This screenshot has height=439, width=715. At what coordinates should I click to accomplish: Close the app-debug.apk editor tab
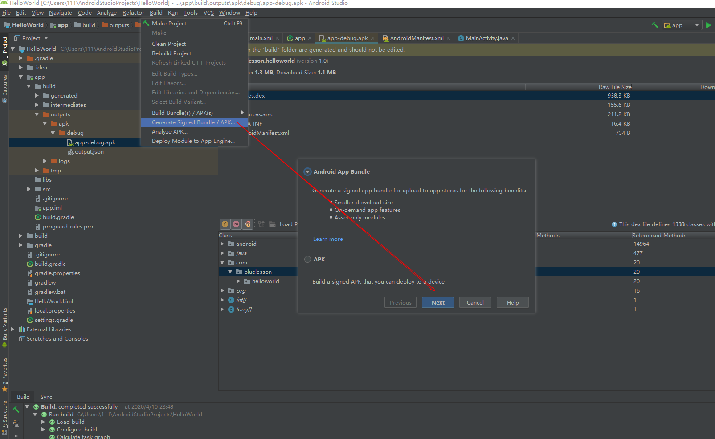click(373, 38)
